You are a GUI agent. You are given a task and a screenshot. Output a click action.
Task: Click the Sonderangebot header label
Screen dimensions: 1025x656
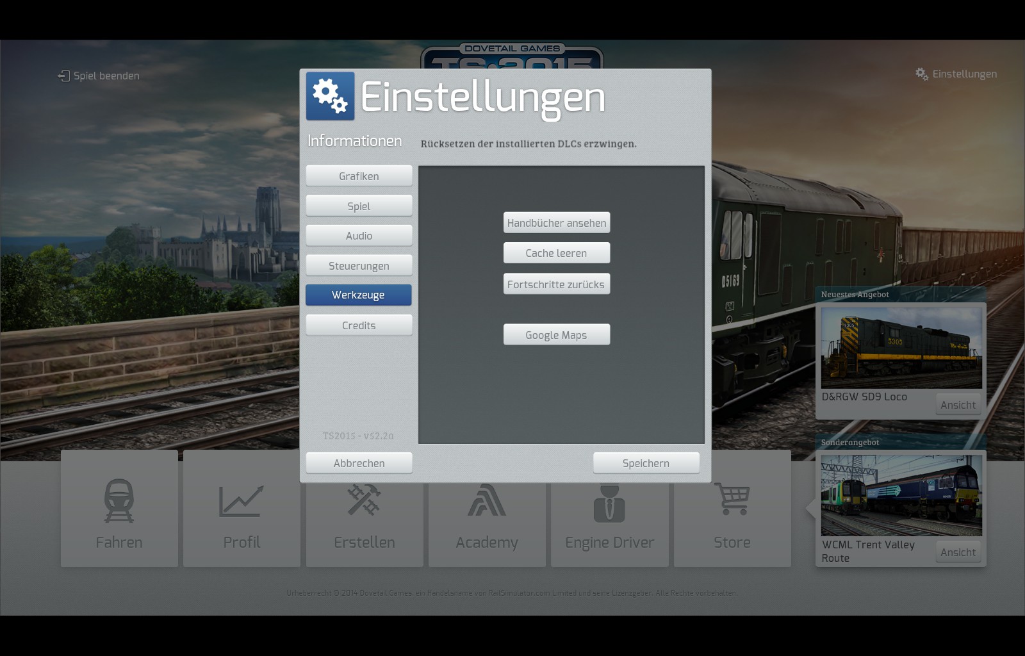850,443
